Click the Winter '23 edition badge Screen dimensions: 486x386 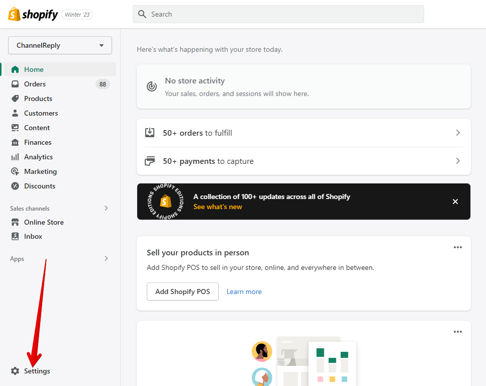point(77,15)
